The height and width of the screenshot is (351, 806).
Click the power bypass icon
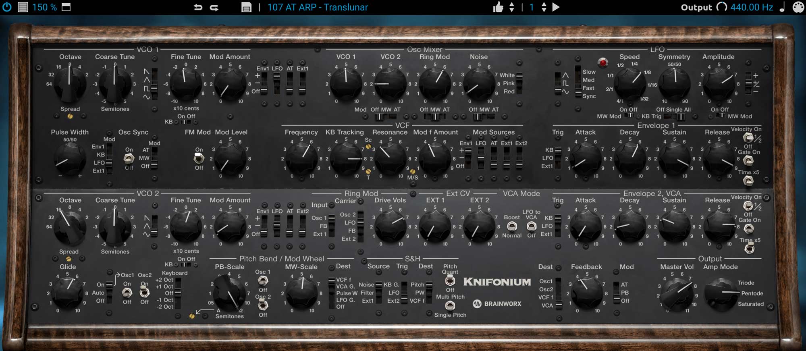click(x=7, y=7)
